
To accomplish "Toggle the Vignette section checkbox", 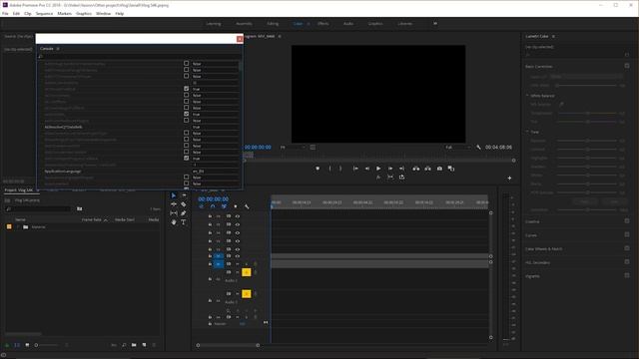I will 627,275.
